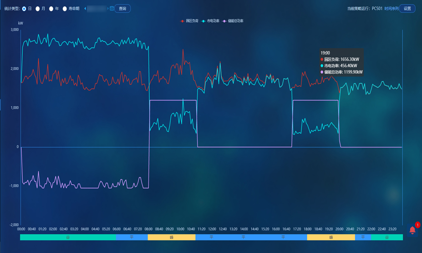Go to the previous date arrow
The width and height of the screenshot is (422, 253).
click(x=85, y=9)
